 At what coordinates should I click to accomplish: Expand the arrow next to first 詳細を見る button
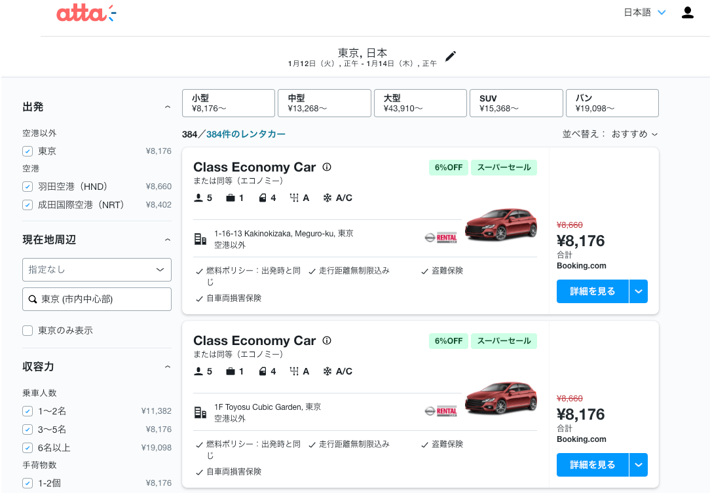639,291
